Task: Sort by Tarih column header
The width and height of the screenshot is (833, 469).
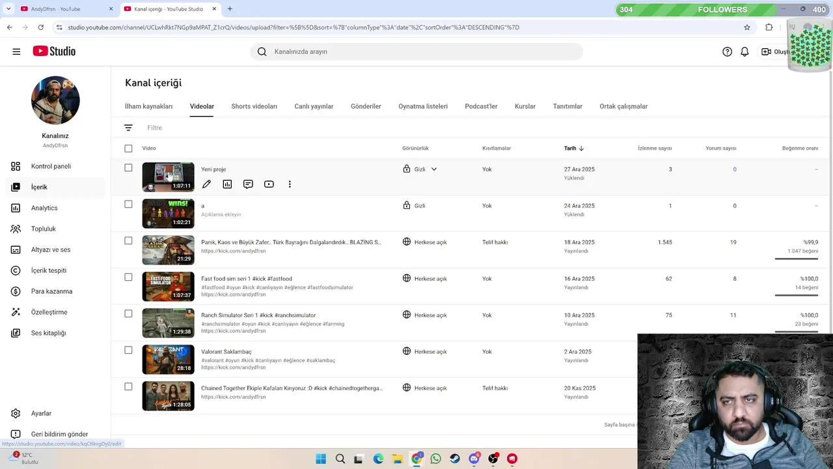Action: coord(574,149)
